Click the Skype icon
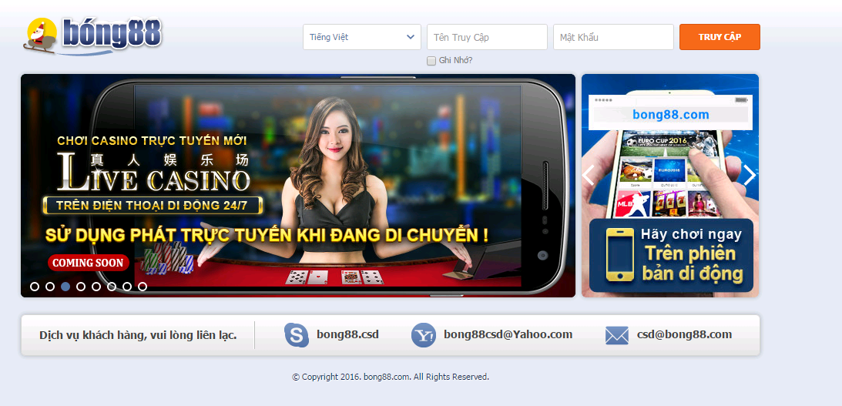This screenshot has width=842, height=406. click(x=297, y=335)
